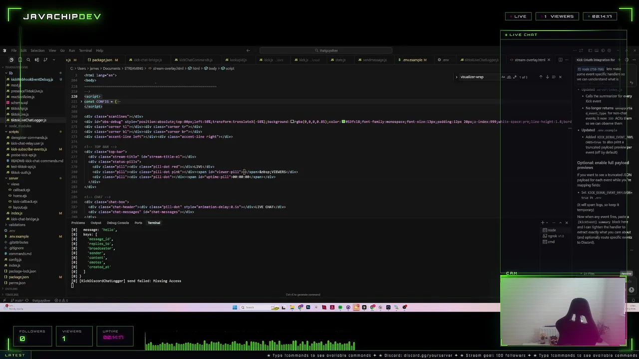The height and width of the screenshot is (359, 639).
Task: Close the find widget
Action: [x=560, y=77]
